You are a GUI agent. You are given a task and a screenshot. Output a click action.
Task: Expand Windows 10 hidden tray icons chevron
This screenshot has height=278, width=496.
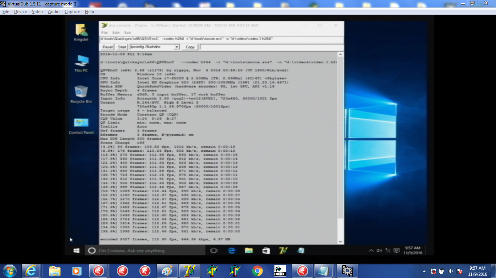pos(371,250)
